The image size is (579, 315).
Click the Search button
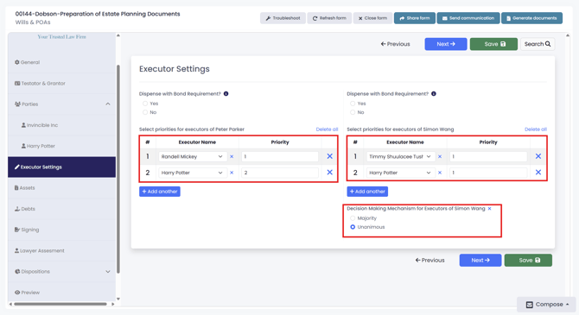tap(538, 44)
